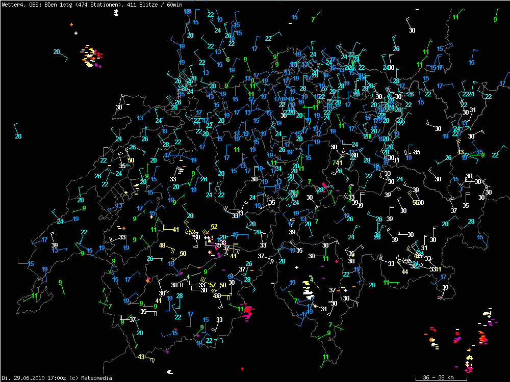Select the green 11 station in top-right corner
This screenshot has width=510, height=382.
[x=455, y=17]
